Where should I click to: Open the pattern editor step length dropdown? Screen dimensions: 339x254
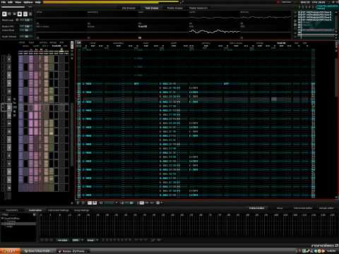tap(111, 202)
